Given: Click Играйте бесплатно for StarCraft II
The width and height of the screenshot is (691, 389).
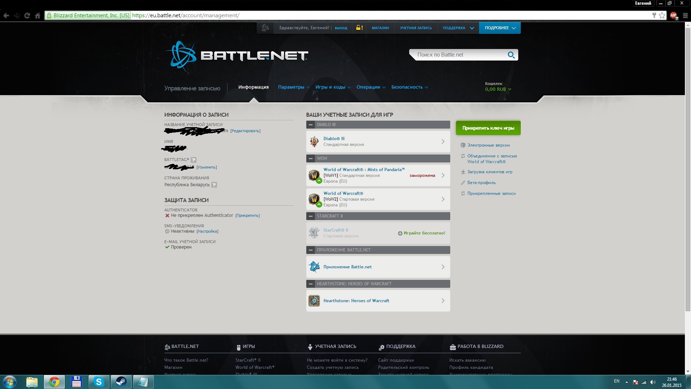Looking at the screenshot, I should coord(421,233).
